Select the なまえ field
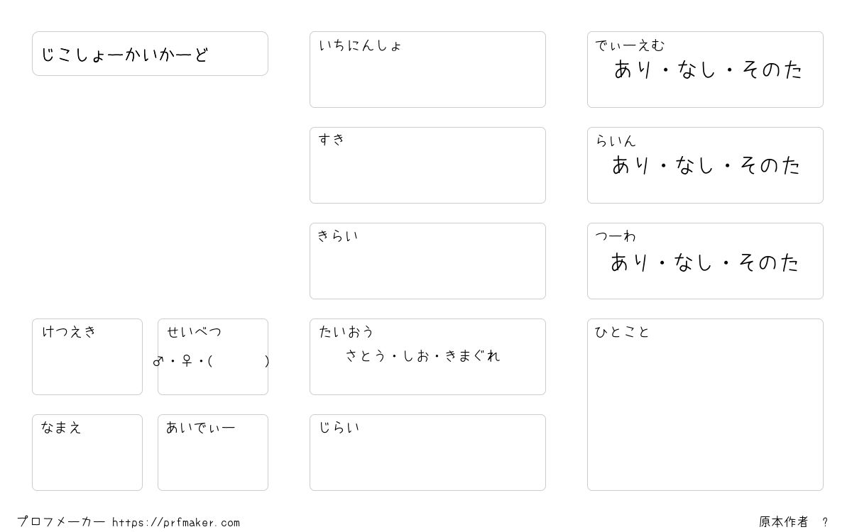The width and height of the screenshot is (852, 532). point(87,453)
